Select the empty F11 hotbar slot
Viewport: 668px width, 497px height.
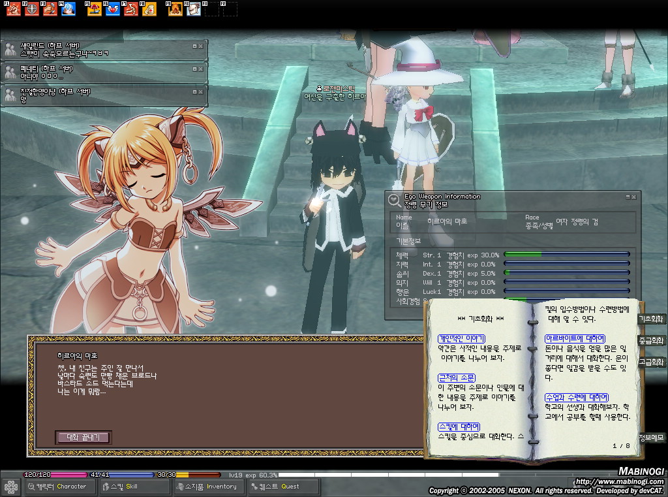point(212,9)
